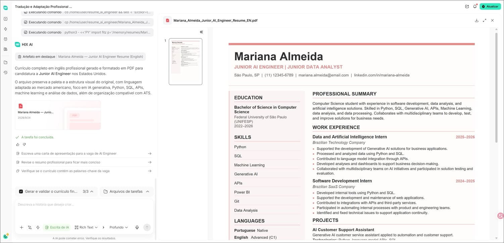Expand the 3/3 task progress chevron

pyautogui.click(x=92, y=191)
